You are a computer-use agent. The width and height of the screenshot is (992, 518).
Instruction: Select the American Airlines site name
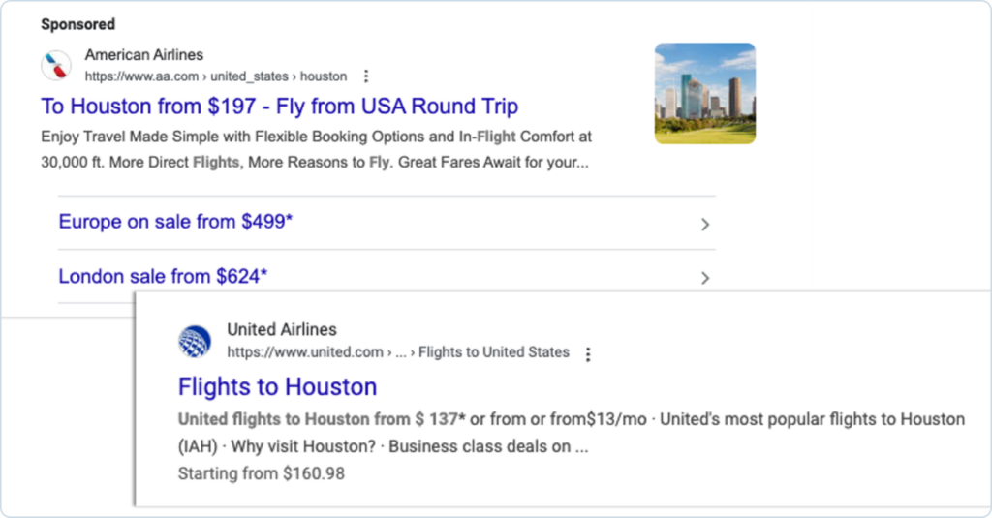point(144,55)
